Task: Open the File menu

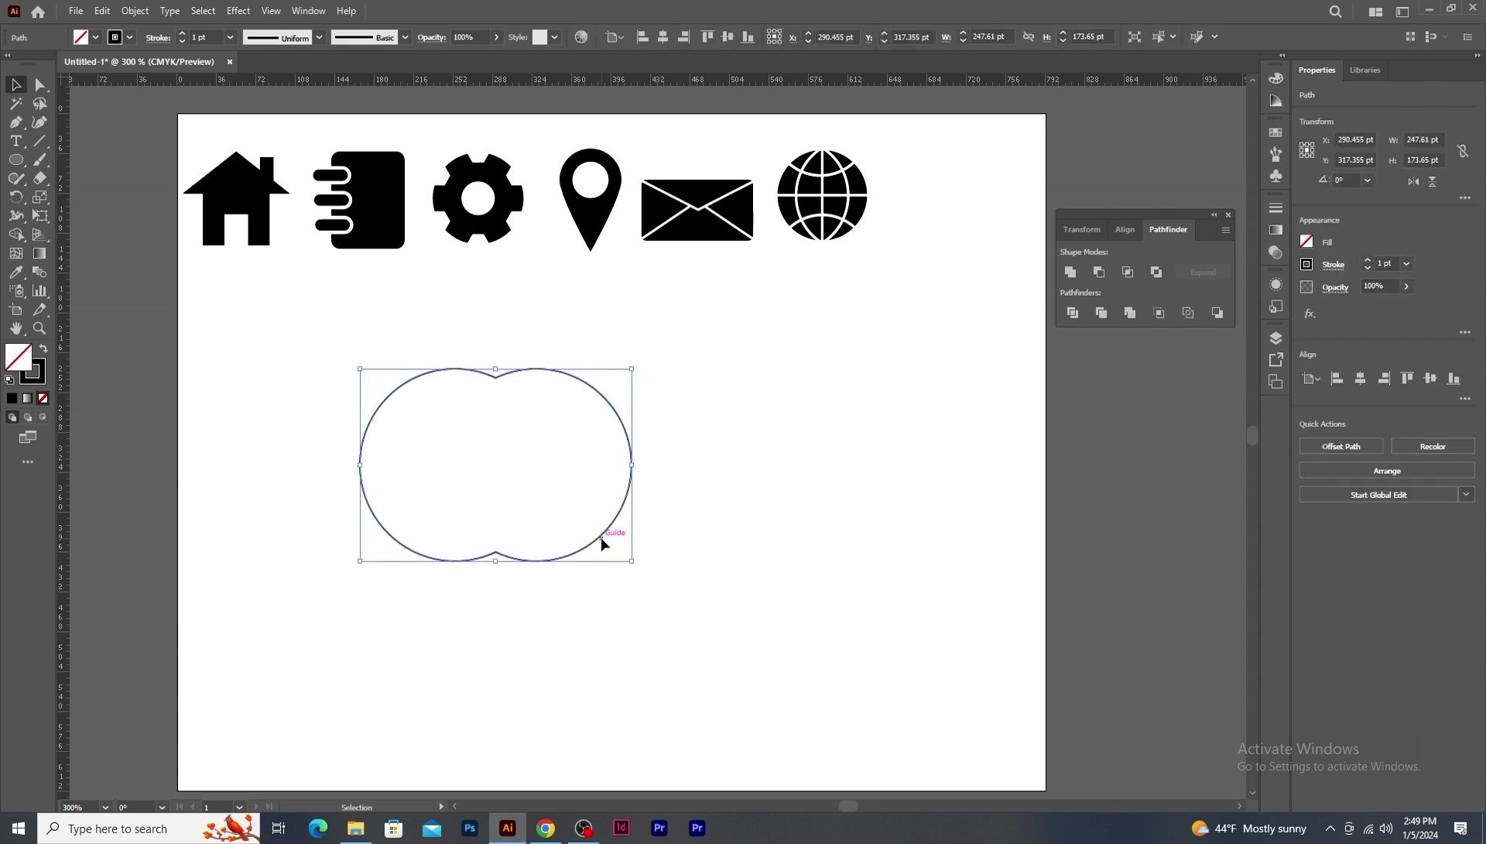Action: click(x=75, y=11)
